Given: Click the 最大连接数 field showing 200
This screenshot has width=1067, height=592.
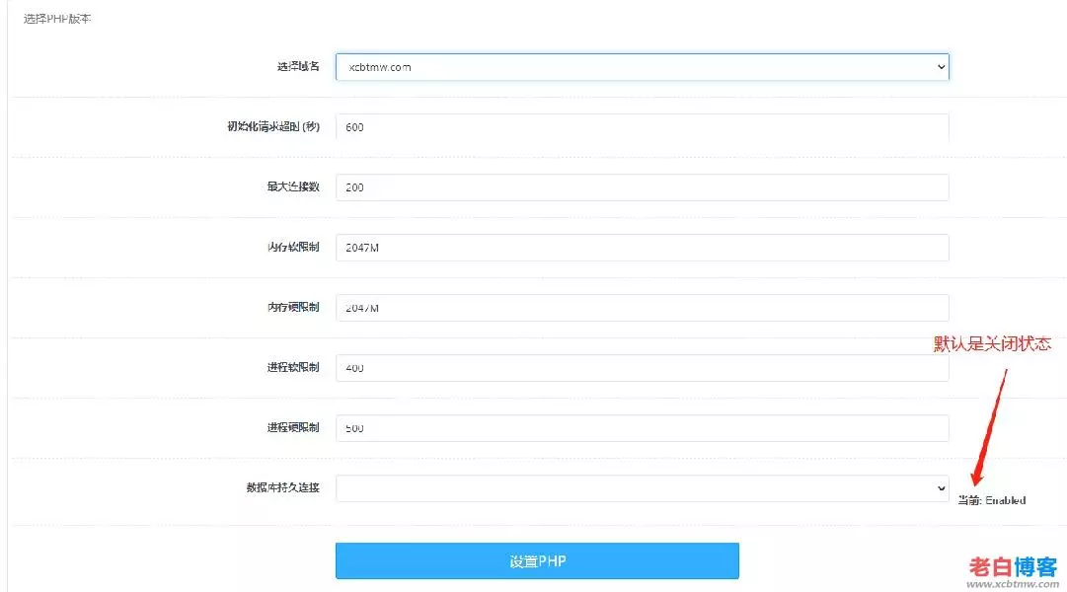Looking at the screenshot, I should click(642, 186).
